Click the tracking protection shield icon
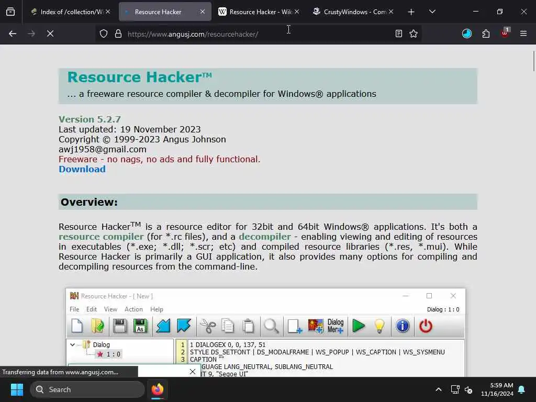The width and height of the screenshot is (536, 402). (x=104, y=33)
